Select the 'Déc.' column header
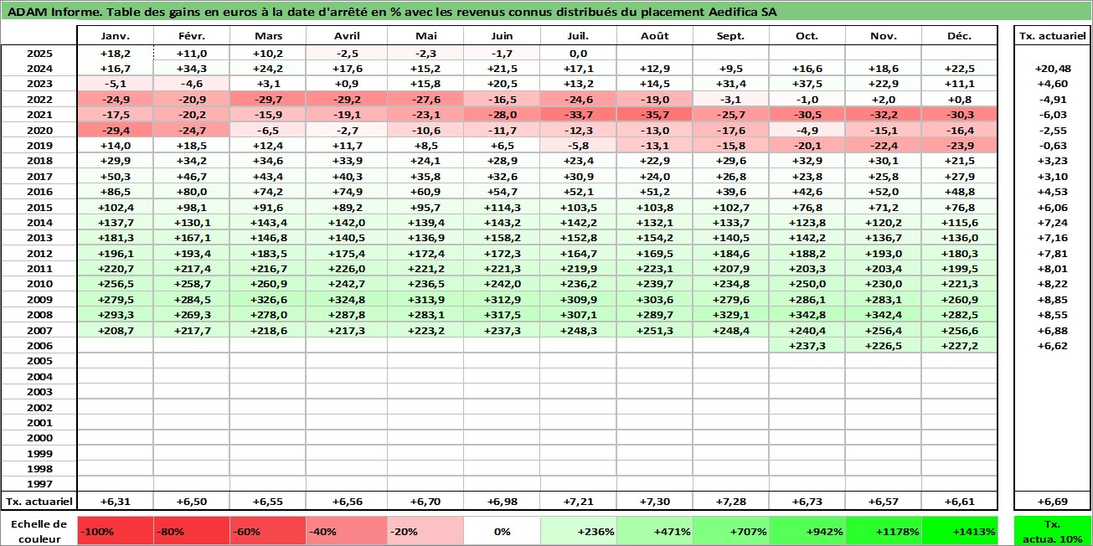Viewport: 1093px width, 546px height. click(960, 36)
